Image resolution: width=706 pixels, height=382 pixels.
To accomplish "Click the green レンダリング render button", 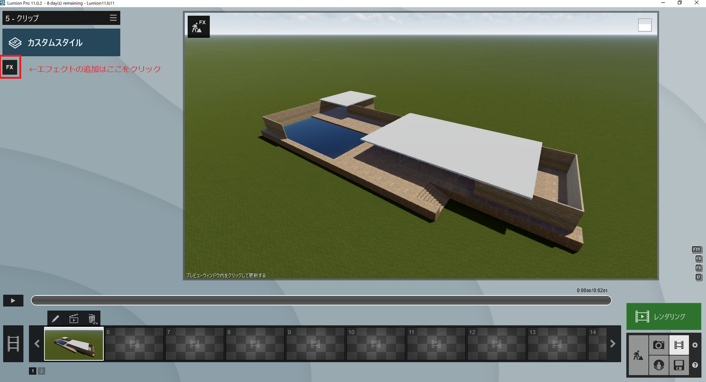I will click(664, 316).
